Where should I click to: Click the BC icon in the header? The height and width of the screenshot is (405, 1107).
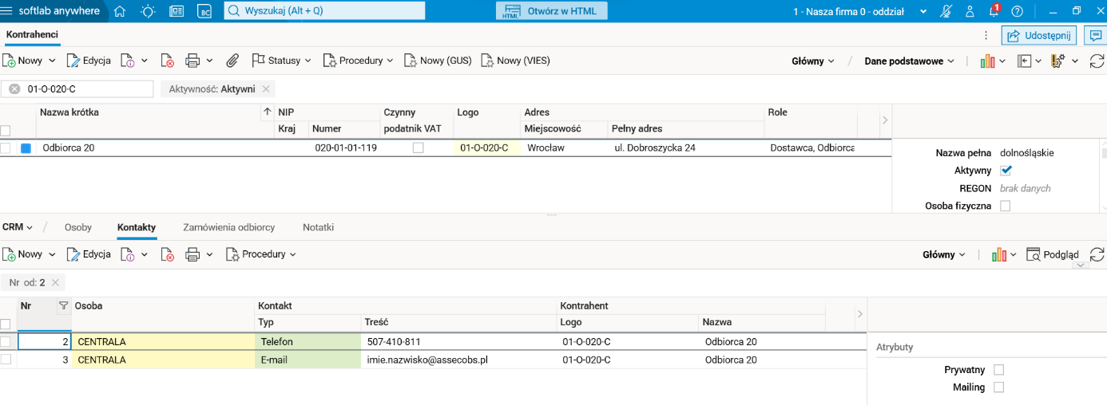tap(204, 11)
